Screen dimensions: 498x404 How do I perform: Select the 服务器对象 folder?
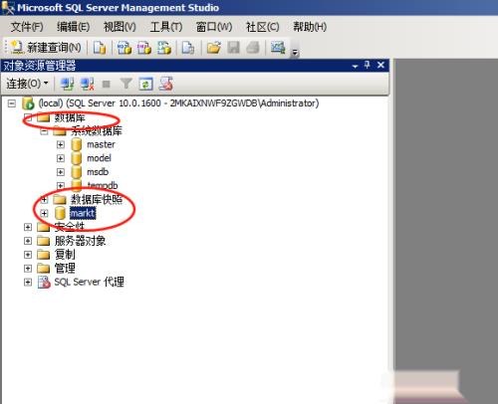pyautogui.click(x=80, y=241)
